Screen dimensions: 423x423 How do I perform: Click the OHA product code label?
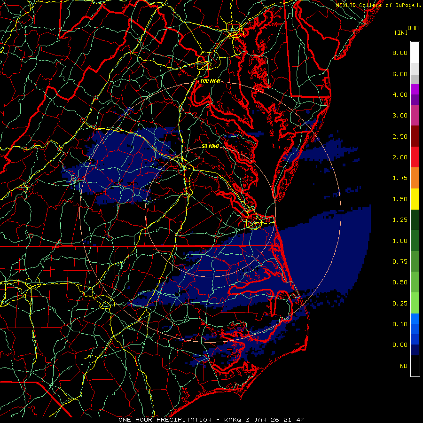tap(413, 28)
